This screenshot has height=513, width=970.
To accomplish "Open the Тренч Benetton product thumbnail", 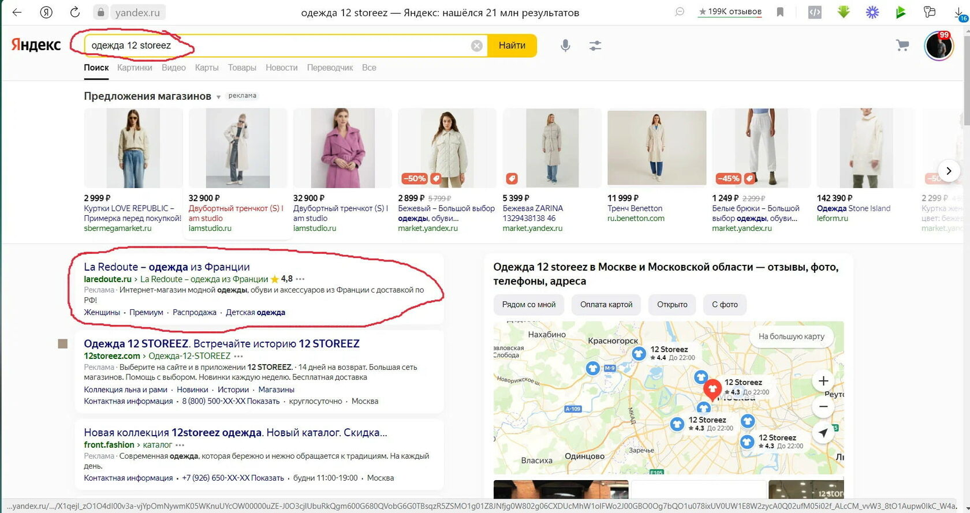I will [656, 148].
